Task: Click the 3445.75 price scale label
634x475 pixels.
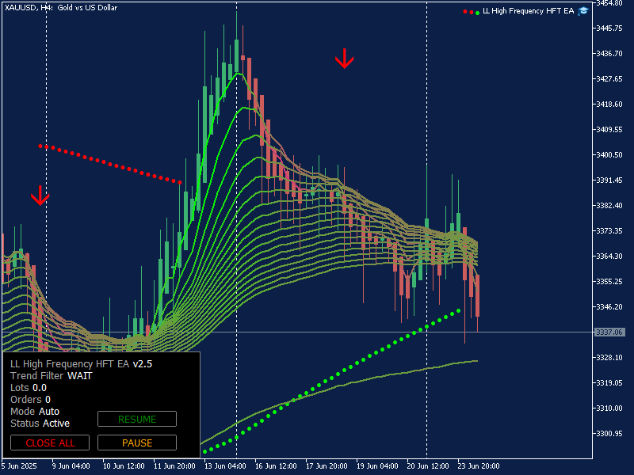Action: 609,28
